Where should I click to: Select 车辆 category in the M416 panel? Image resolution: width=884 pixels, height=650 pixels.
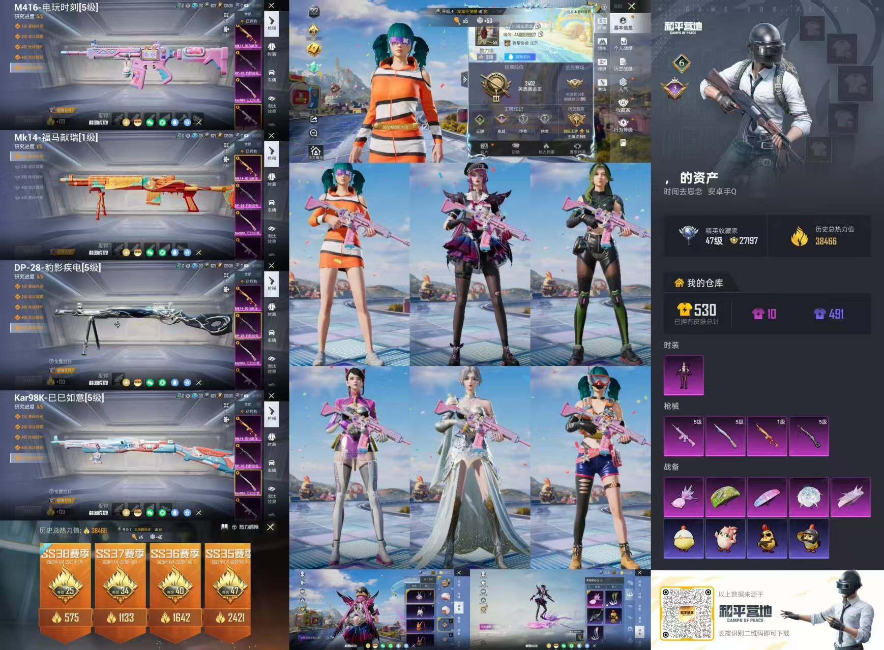(272, 76)
